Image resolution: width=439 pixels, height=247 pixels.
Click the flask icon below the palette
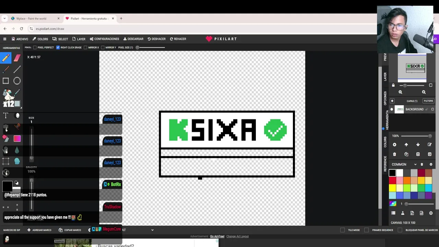point(403,213)
